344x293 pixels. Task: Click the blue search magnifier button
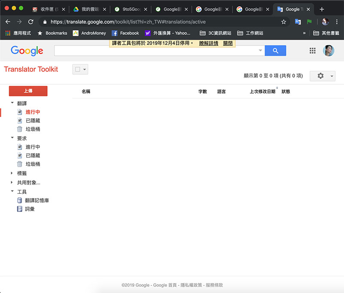[x=275, y=51]
